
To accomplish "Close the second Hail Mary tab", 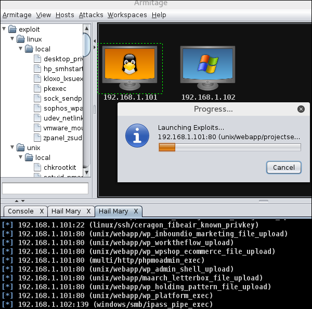I will (x=136, y=211).
